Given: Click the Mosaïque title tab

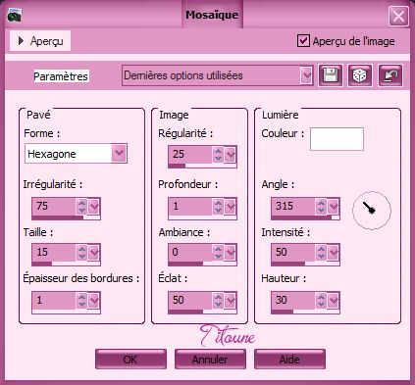Looking at the screenshot, I should 212,15.
